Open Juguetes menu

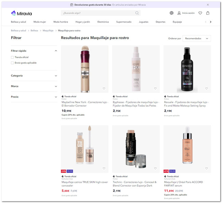[143, 22]
